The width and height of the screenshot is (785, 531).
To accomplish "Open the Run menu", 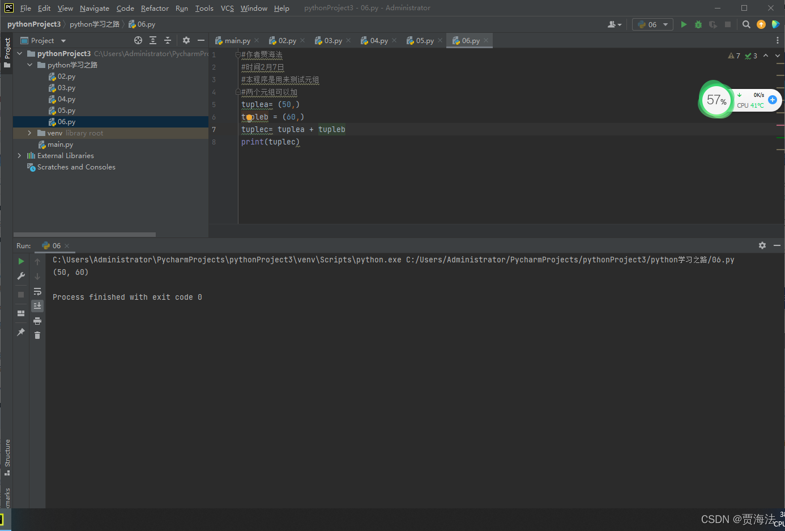I will [x=182, y=8].
